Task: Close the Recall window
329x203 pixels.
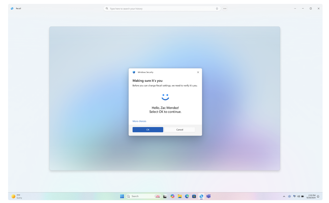Action: (318, 9)
